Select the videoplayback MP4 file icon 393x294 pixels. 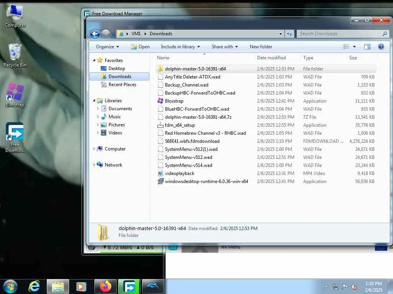[x=160, y=173]
